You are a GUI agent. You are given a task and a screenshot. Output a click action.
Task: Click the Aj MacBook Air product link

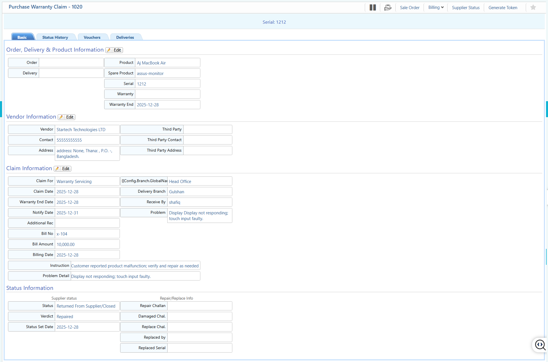pyautogui.click(x=151, y=63)
